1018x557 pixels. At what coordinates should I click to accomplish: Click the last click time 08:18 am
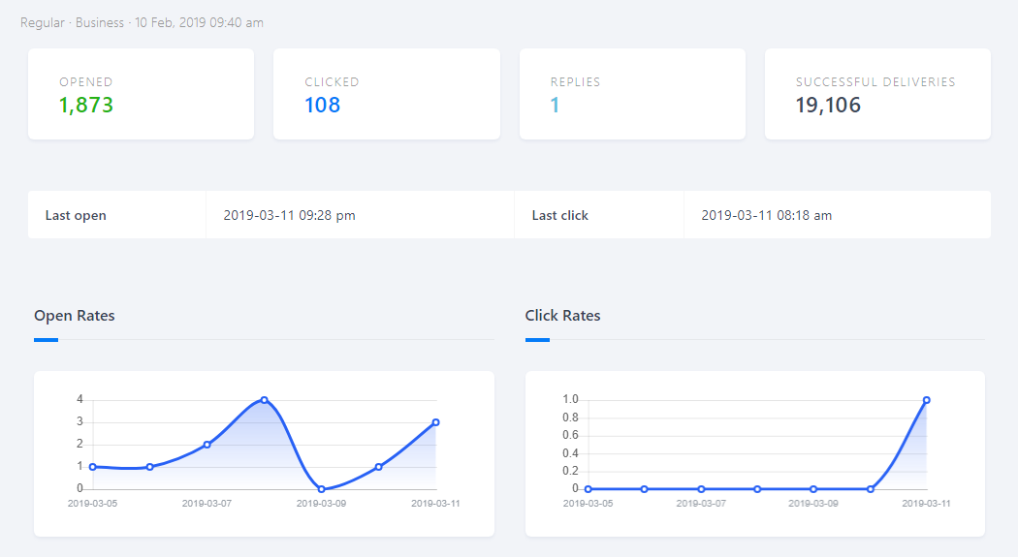[804, 215]
